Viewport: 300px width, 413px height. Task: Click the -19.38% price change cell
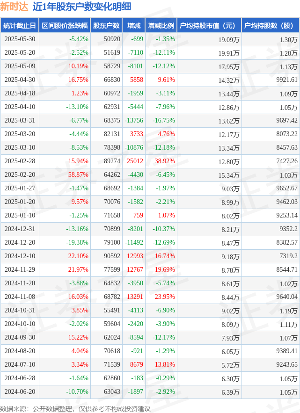click(x=77, y=242)
